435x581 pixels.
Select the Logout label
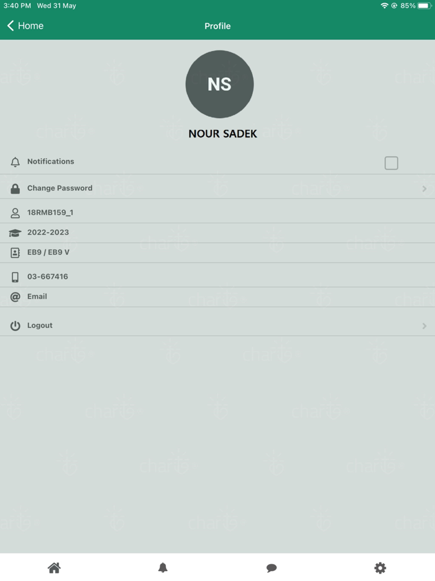[x=40, y=325]
